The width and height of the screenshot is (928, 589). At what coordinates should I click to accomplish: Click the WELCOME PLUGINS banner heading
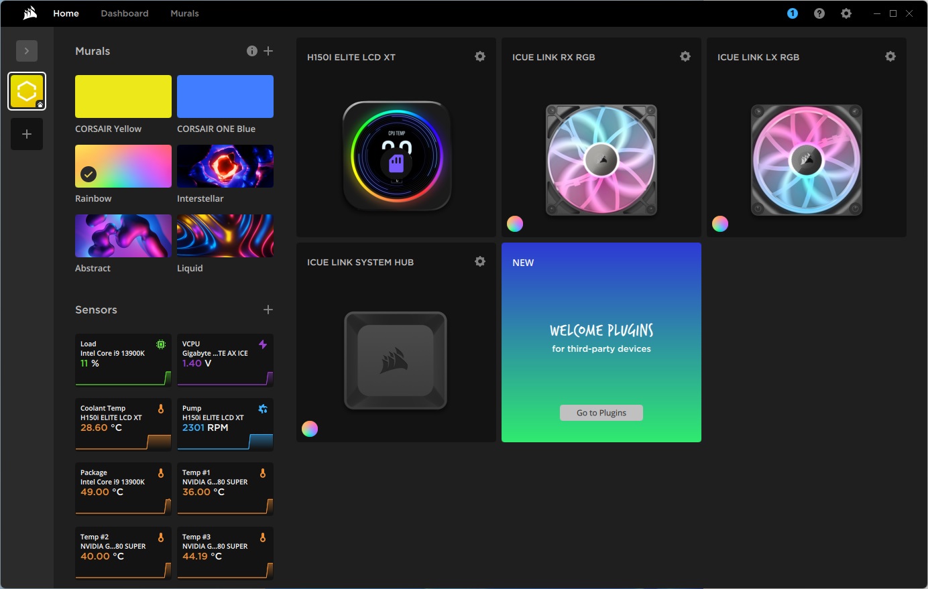(601, 330)
